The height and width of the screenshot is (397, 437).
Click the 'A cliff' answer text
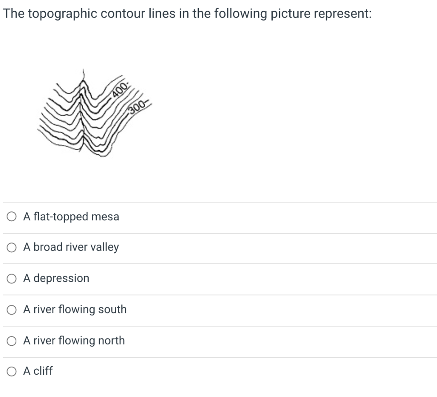(38, 371)
